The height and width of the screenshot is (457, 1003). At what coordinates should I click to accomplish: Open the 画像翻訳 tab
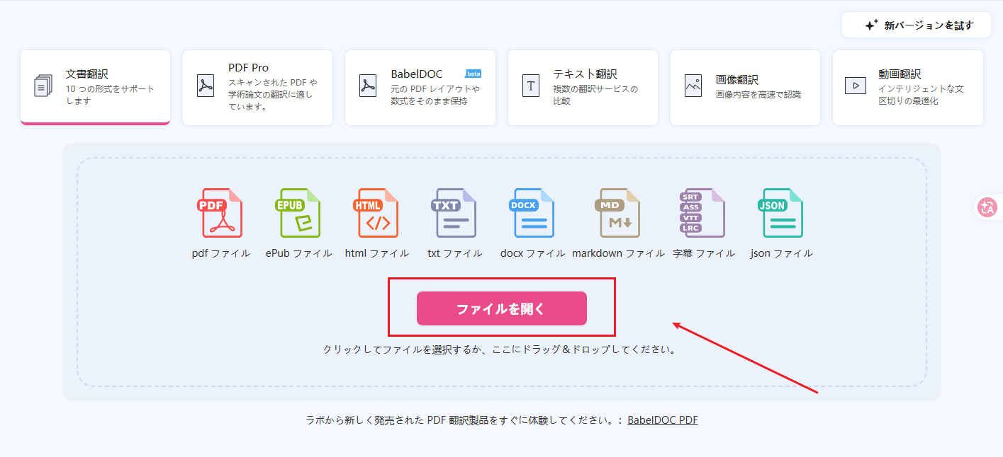point(745,87)
